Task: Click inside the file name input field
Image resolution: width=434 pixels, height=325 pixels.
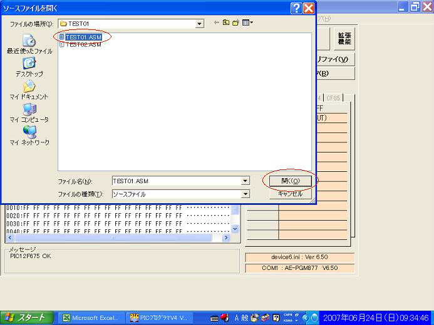Action: point(175,181)
